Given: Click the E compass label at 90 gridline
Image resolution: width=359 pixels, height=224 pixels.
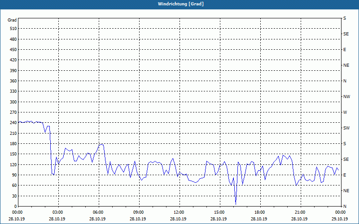Looking at the screenshot, I should (x=345, y=175).
